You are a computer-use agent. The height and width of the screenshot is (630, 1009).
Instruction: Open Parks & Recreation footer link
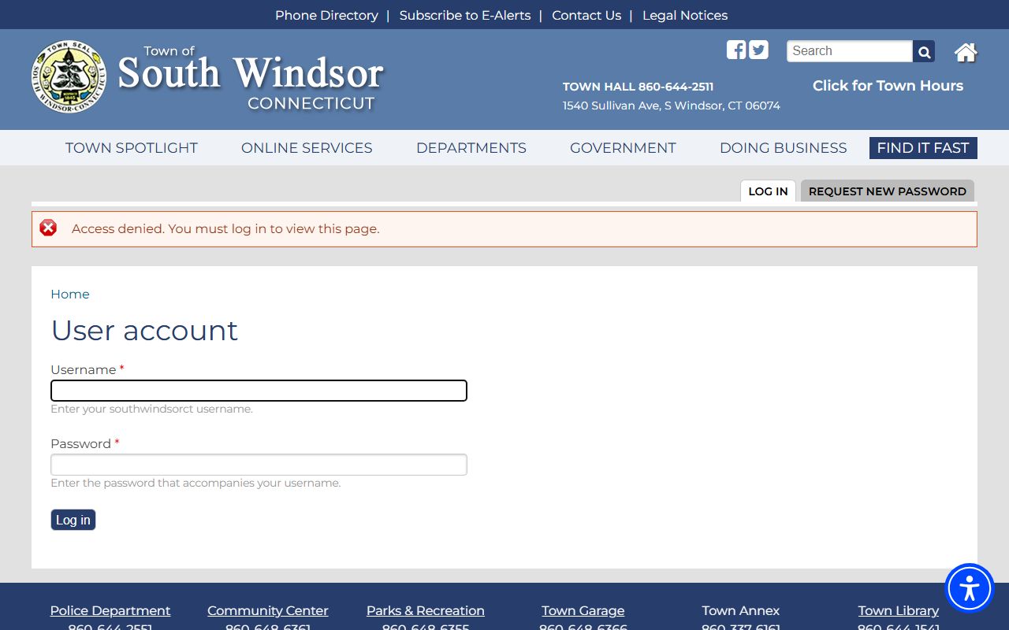tap(426, 610)
